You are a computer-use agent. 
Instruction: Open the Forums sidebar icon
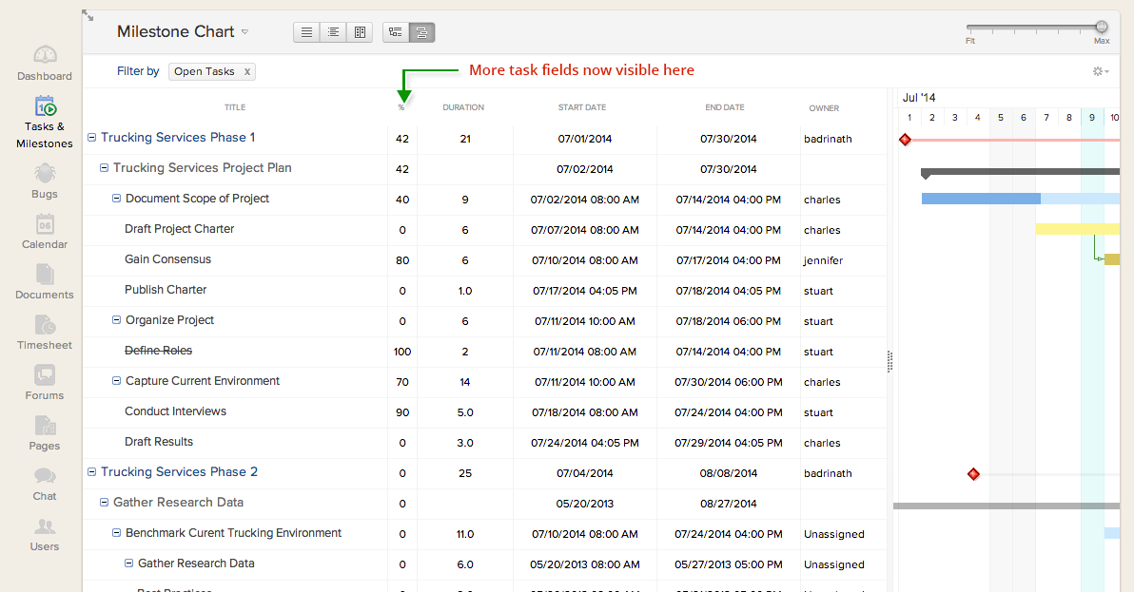(x=45, y=375)
